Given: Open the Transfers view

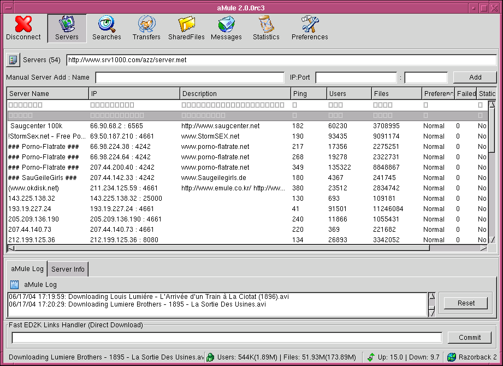Looking at the screenshot, I should click(x=146, y=28).
